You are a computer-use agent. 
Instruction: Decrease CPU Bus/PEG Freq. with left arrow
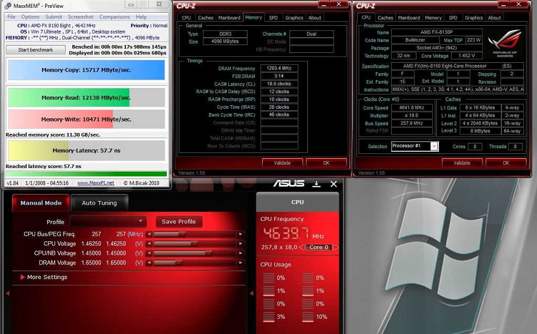click(x=149, y=234)
